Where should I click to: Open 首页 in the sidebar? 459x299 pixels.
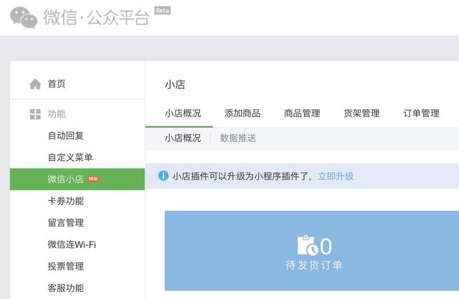pyautogui.click(x=57, y=84)
